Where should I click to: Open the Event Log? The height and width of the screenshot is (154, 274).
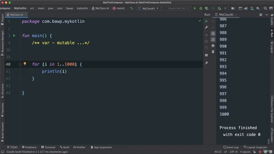231,147
